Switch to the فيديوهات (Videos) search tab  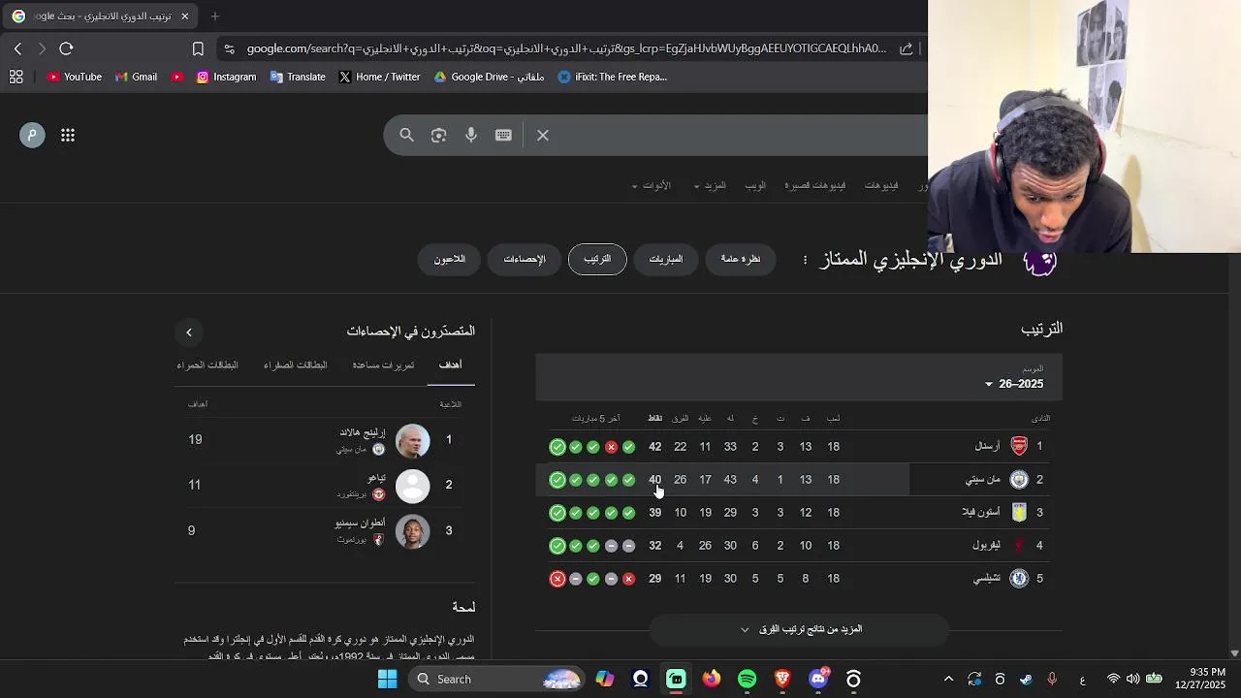pos(881,185)
